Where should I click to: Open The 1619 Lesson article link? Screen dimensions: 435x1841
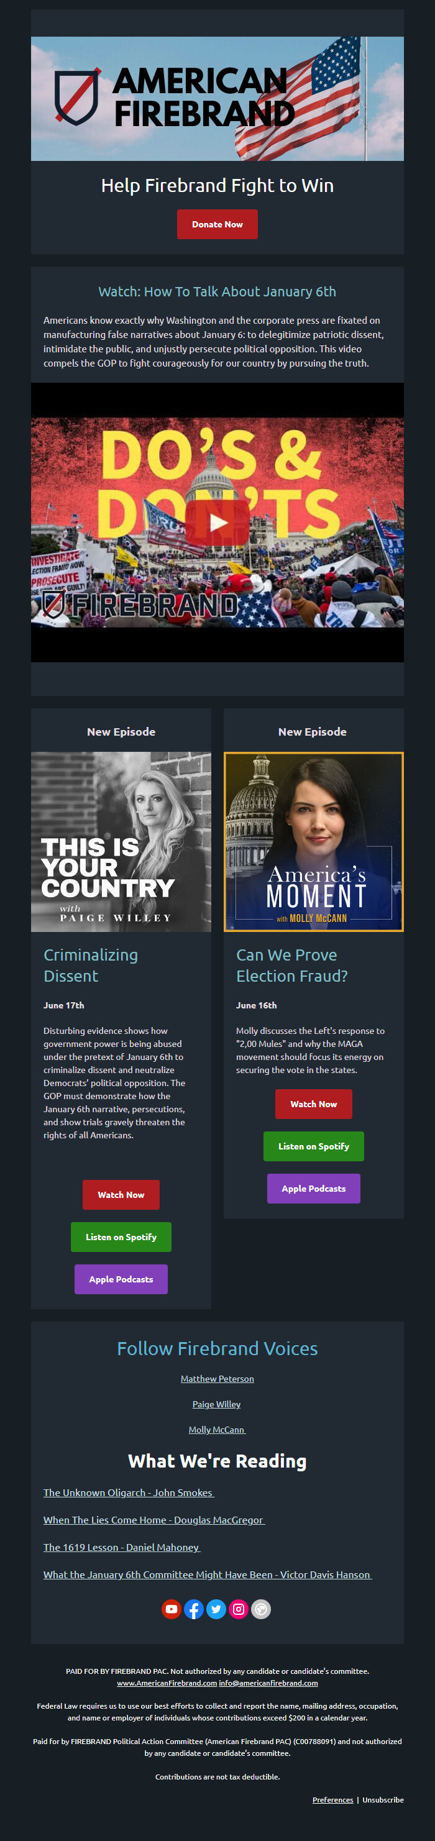[122, 1547]
